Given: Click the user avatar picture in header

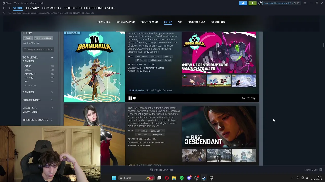Looking at the screenshot, I should tap(260, 3).
